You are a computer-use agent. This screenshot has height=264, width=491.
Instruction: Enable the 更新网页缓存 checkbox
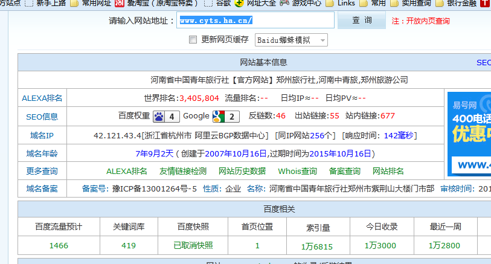pyautogui.click(x=193, y=40)
